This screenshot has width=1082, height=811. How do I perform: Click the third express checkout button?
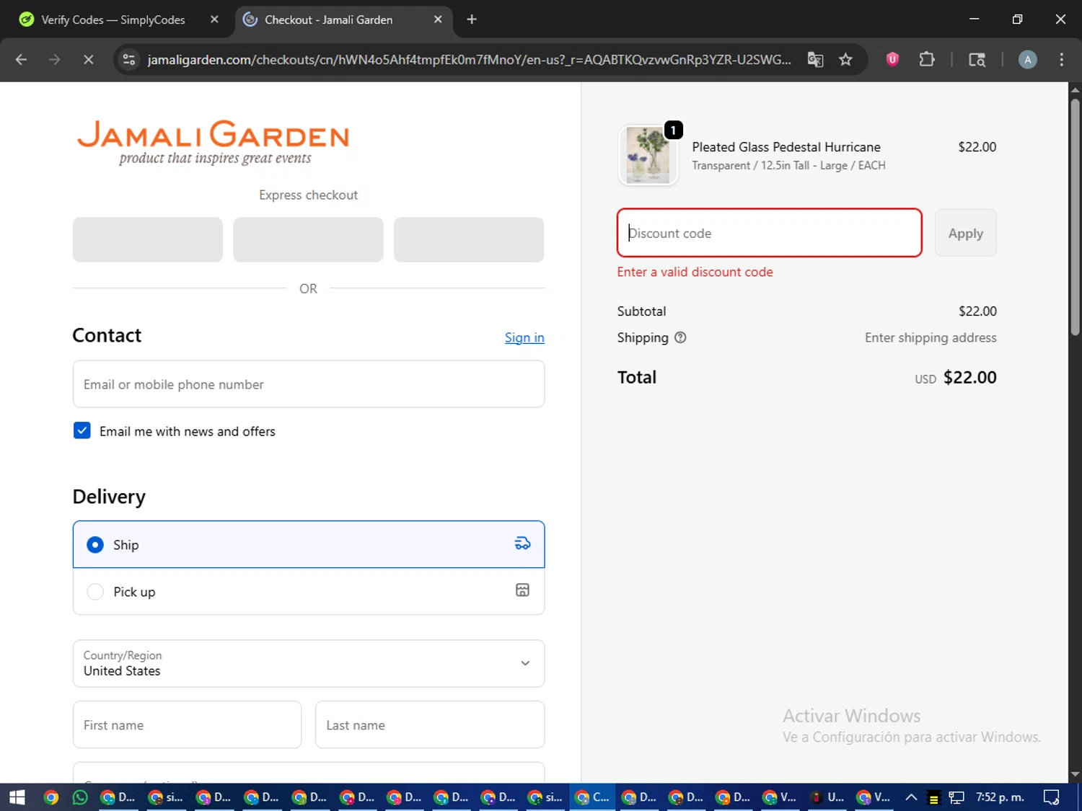(469, 239)
